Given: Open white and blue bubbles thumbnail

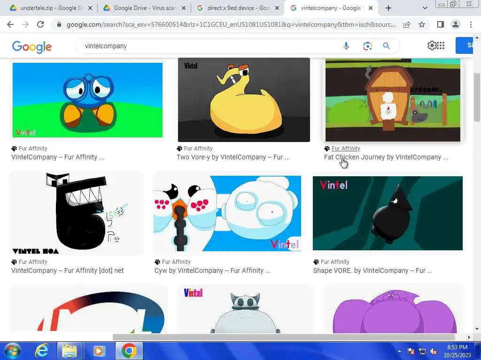Looking at the screenshot, I should (x=227, y=213).
